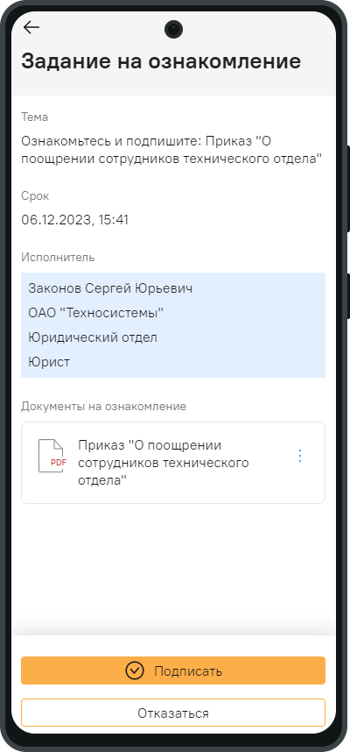350x752 pixels.
Task: Click the checkmark circle icon on Подписать
Action: 135,670
